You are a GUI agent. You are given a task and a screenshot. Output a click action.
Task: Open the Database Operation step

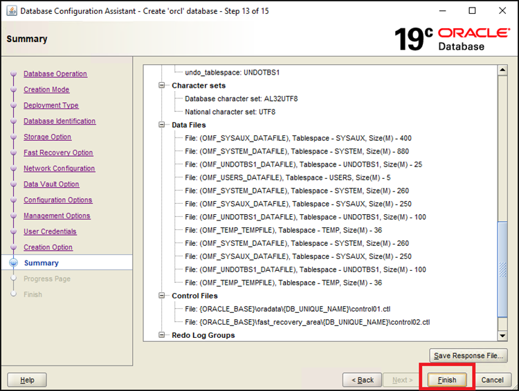55,74
